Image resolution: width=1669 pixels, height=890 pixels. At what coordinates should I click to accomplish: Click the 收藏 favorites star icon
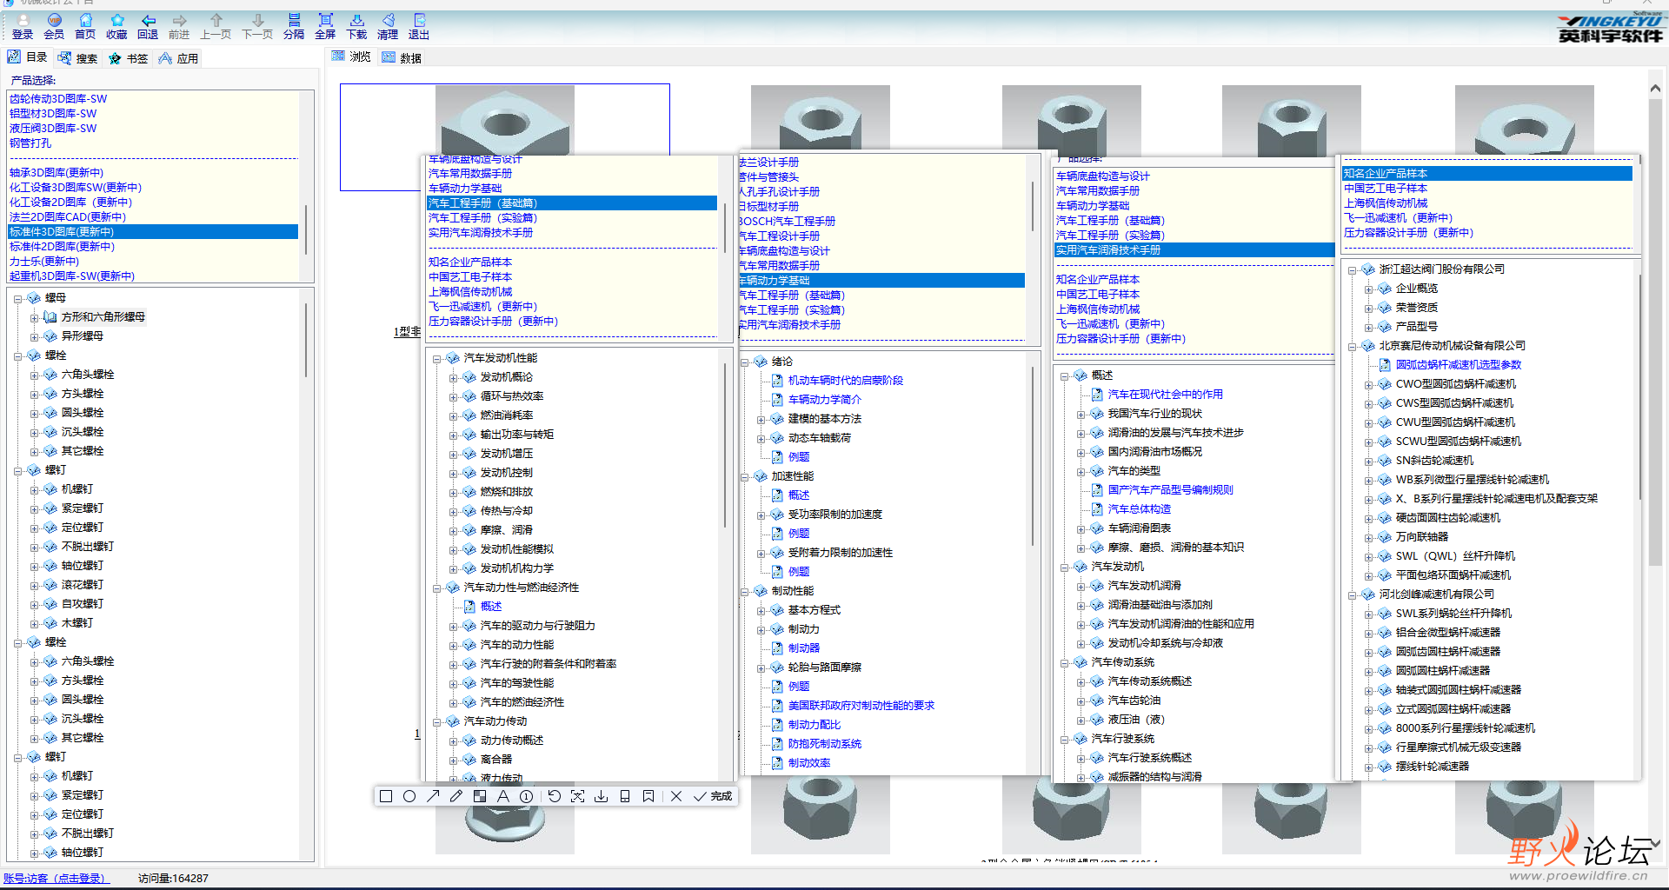pyautogui.click(x=116, y=27)
